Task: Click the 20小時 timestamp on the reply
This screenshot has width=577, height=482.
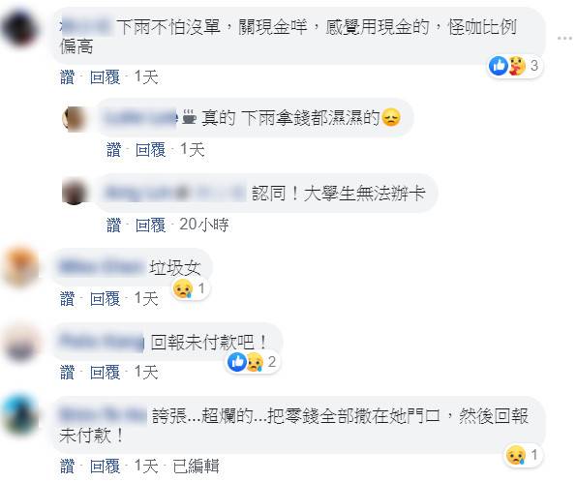Action: click(x=204, y=225)
